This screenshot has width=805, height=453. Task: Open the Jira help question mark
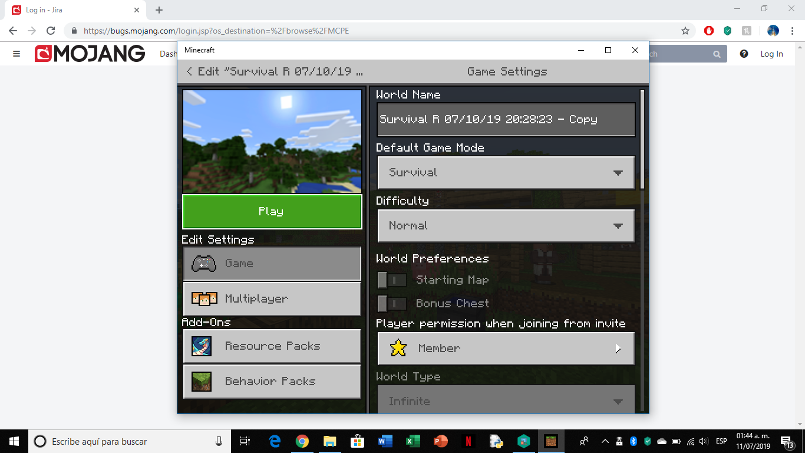[744, 54]
